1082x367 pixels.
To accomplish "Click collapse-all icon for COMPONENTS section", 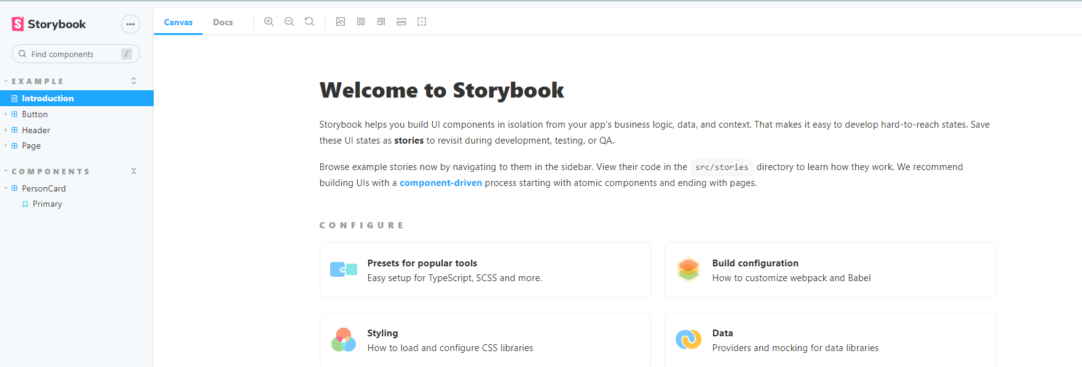I will 133,171.
